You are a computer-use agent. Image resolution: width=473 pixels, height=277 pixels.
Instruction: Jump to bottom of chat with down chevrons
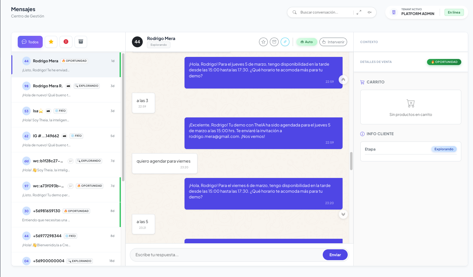click(x=343, y=214)
